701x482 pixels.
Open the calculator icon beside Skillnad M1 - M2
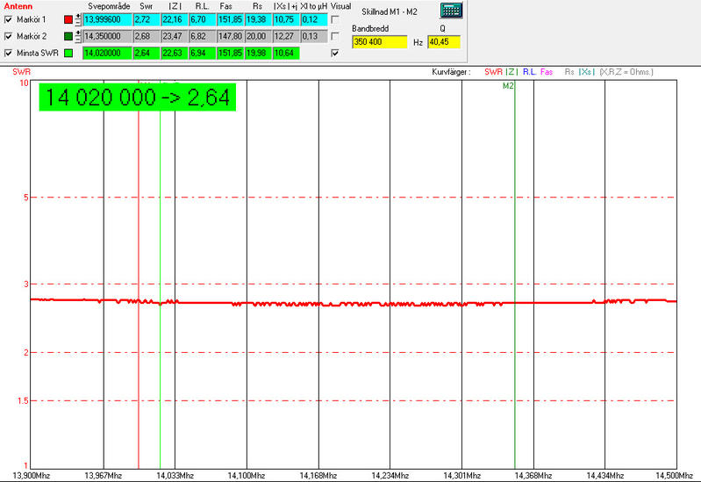[x=451, y=11]
